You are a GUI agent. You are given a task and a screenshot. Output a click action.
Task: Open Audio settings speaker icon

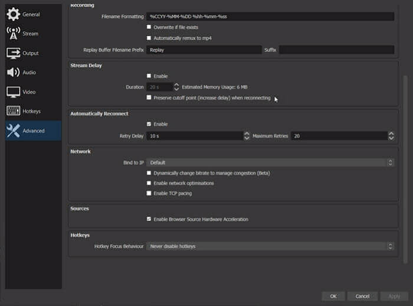click(x=13, y=72)
